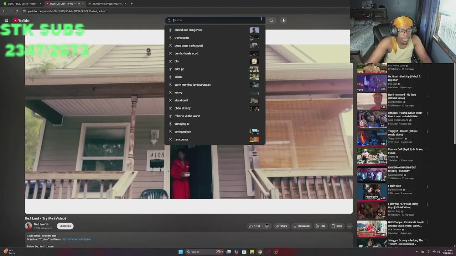
Task: Focus the YouTube search input field
Action: 216,20
